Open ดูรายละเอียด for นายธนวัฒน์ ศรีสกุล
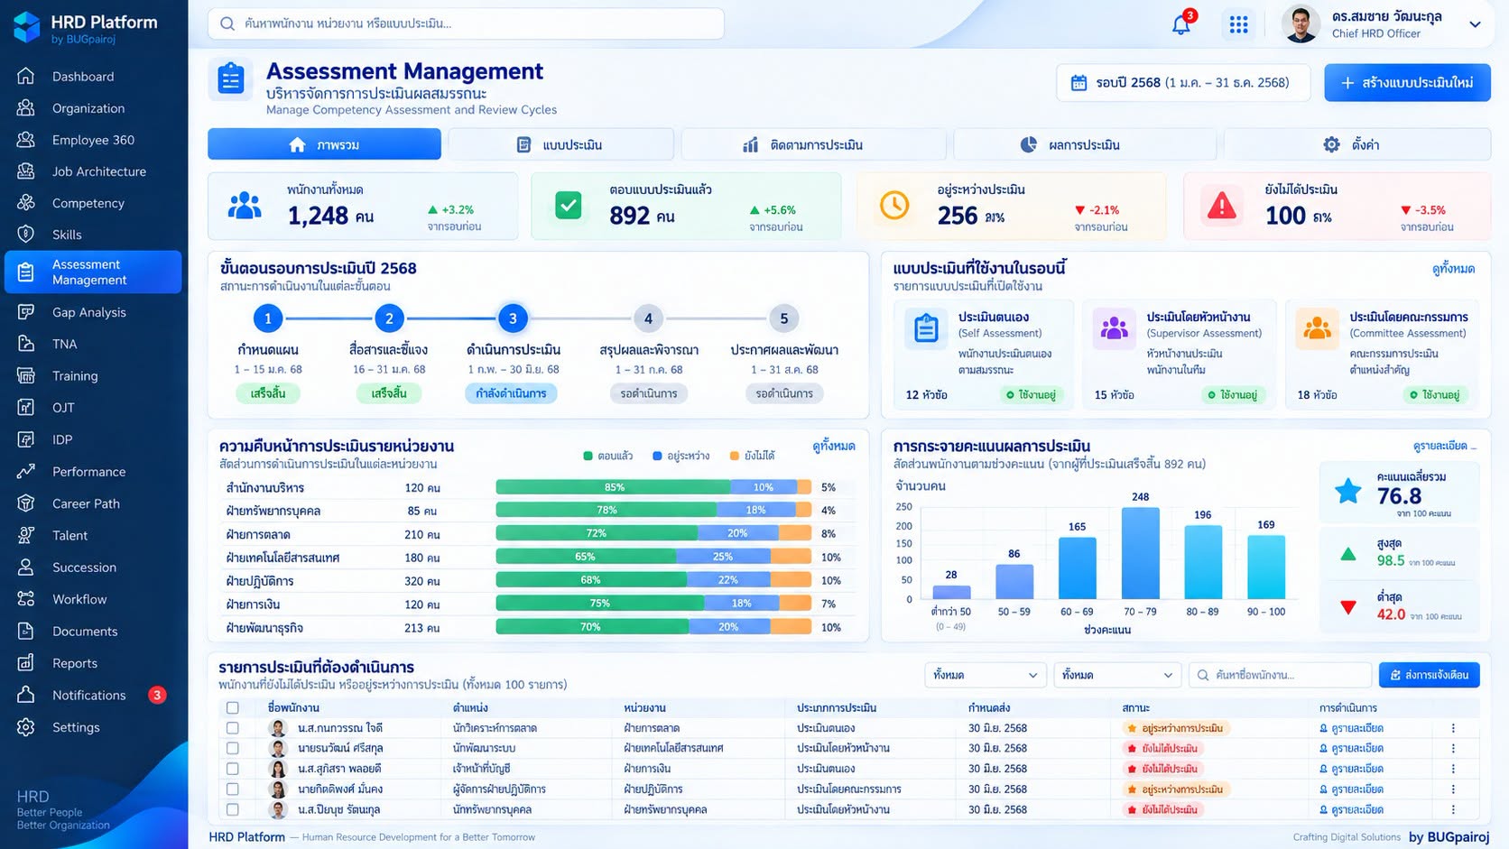Image resolution: width=1509 pixels, height=849 pixels. pos(1351,748)
